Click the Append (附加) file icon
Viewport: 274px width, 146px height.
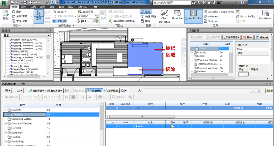click(x=6, y=13)
